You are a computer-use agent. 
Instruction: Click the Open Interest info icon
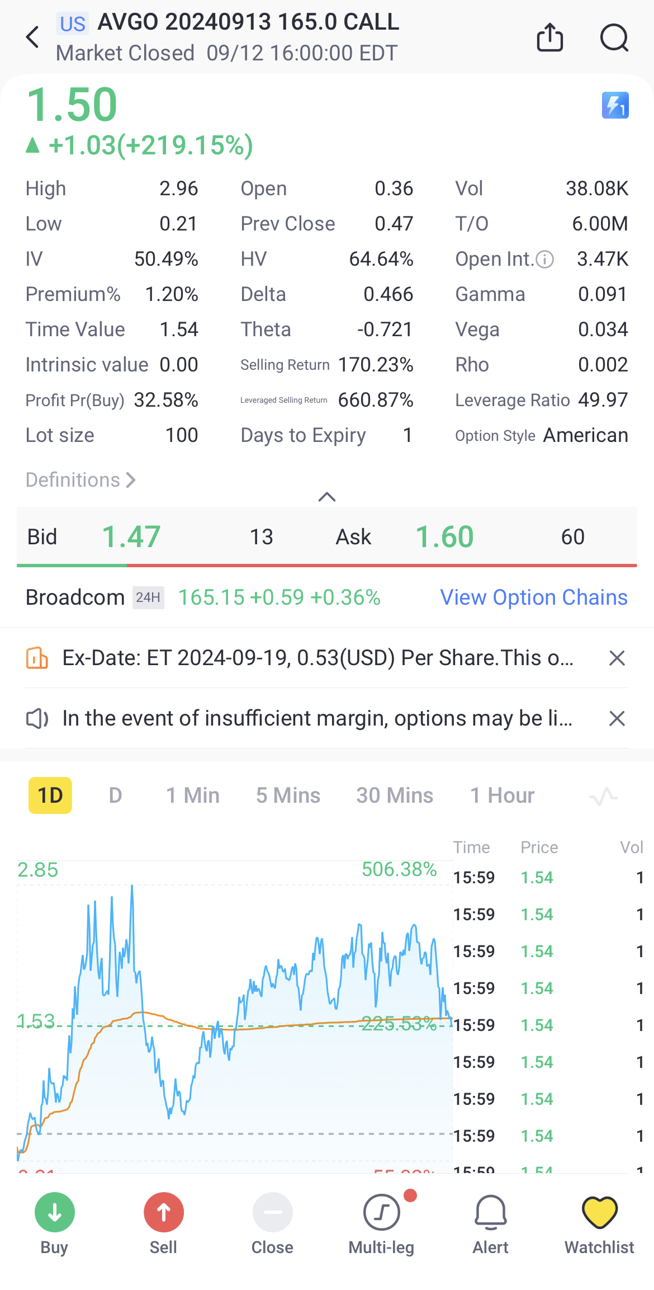544,259
